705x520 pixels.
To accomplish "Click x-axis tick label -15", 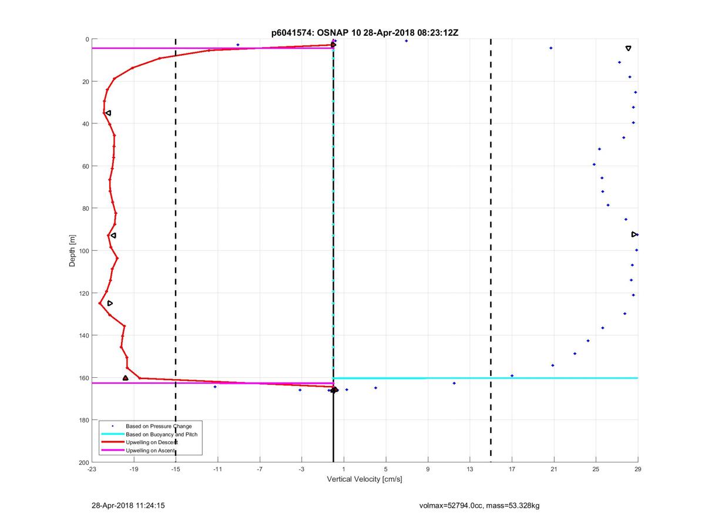I will coord(176,469).
